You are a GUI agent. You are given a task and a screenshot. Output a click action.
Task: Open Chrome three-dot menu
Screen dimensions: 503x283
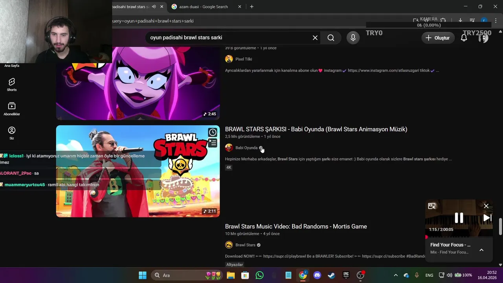(496, 20)
